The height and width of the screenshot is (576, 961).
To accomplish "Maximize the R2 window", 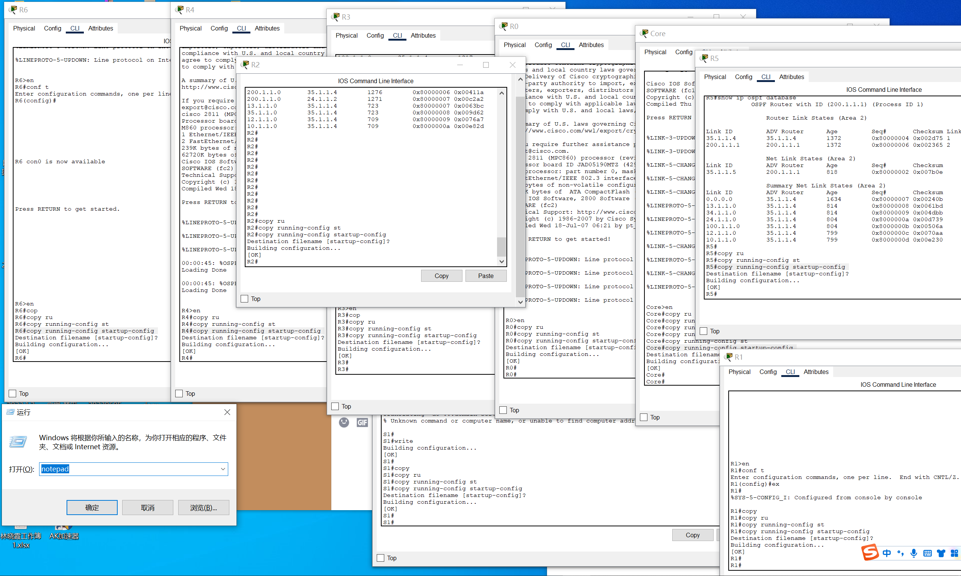I will tap(485, 65).
